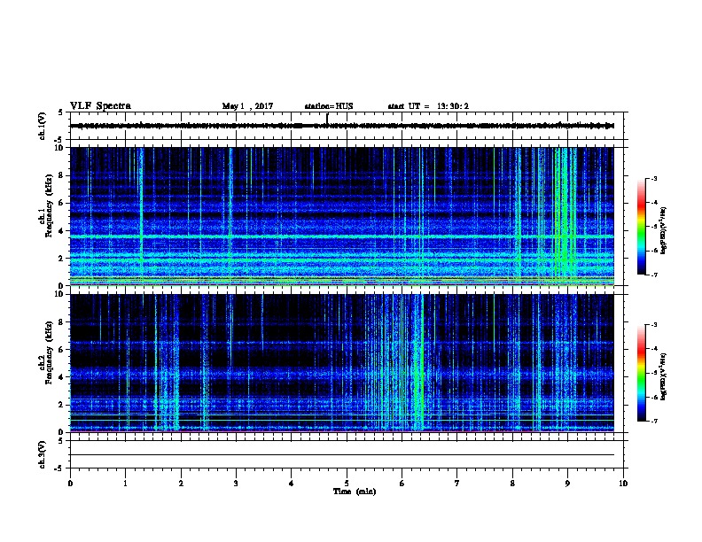Click the ch.3 flat waveform trace

pos(342,455)
